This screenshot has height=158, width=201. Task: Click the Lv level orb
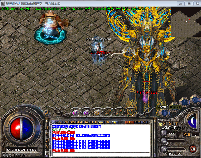pyautogui.click(x=164, y=133)
